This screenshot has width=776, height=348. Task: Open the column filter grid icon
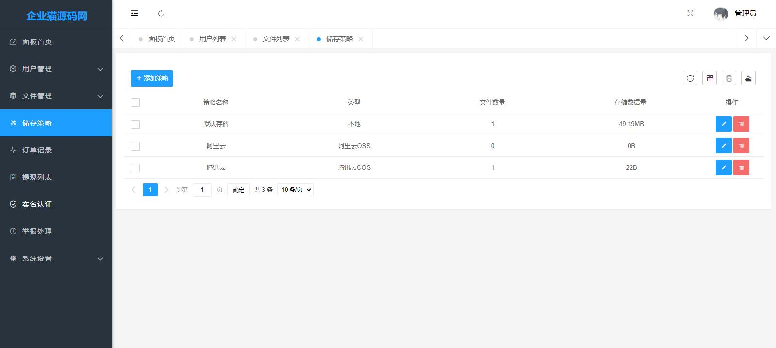(x=710, y=78)
